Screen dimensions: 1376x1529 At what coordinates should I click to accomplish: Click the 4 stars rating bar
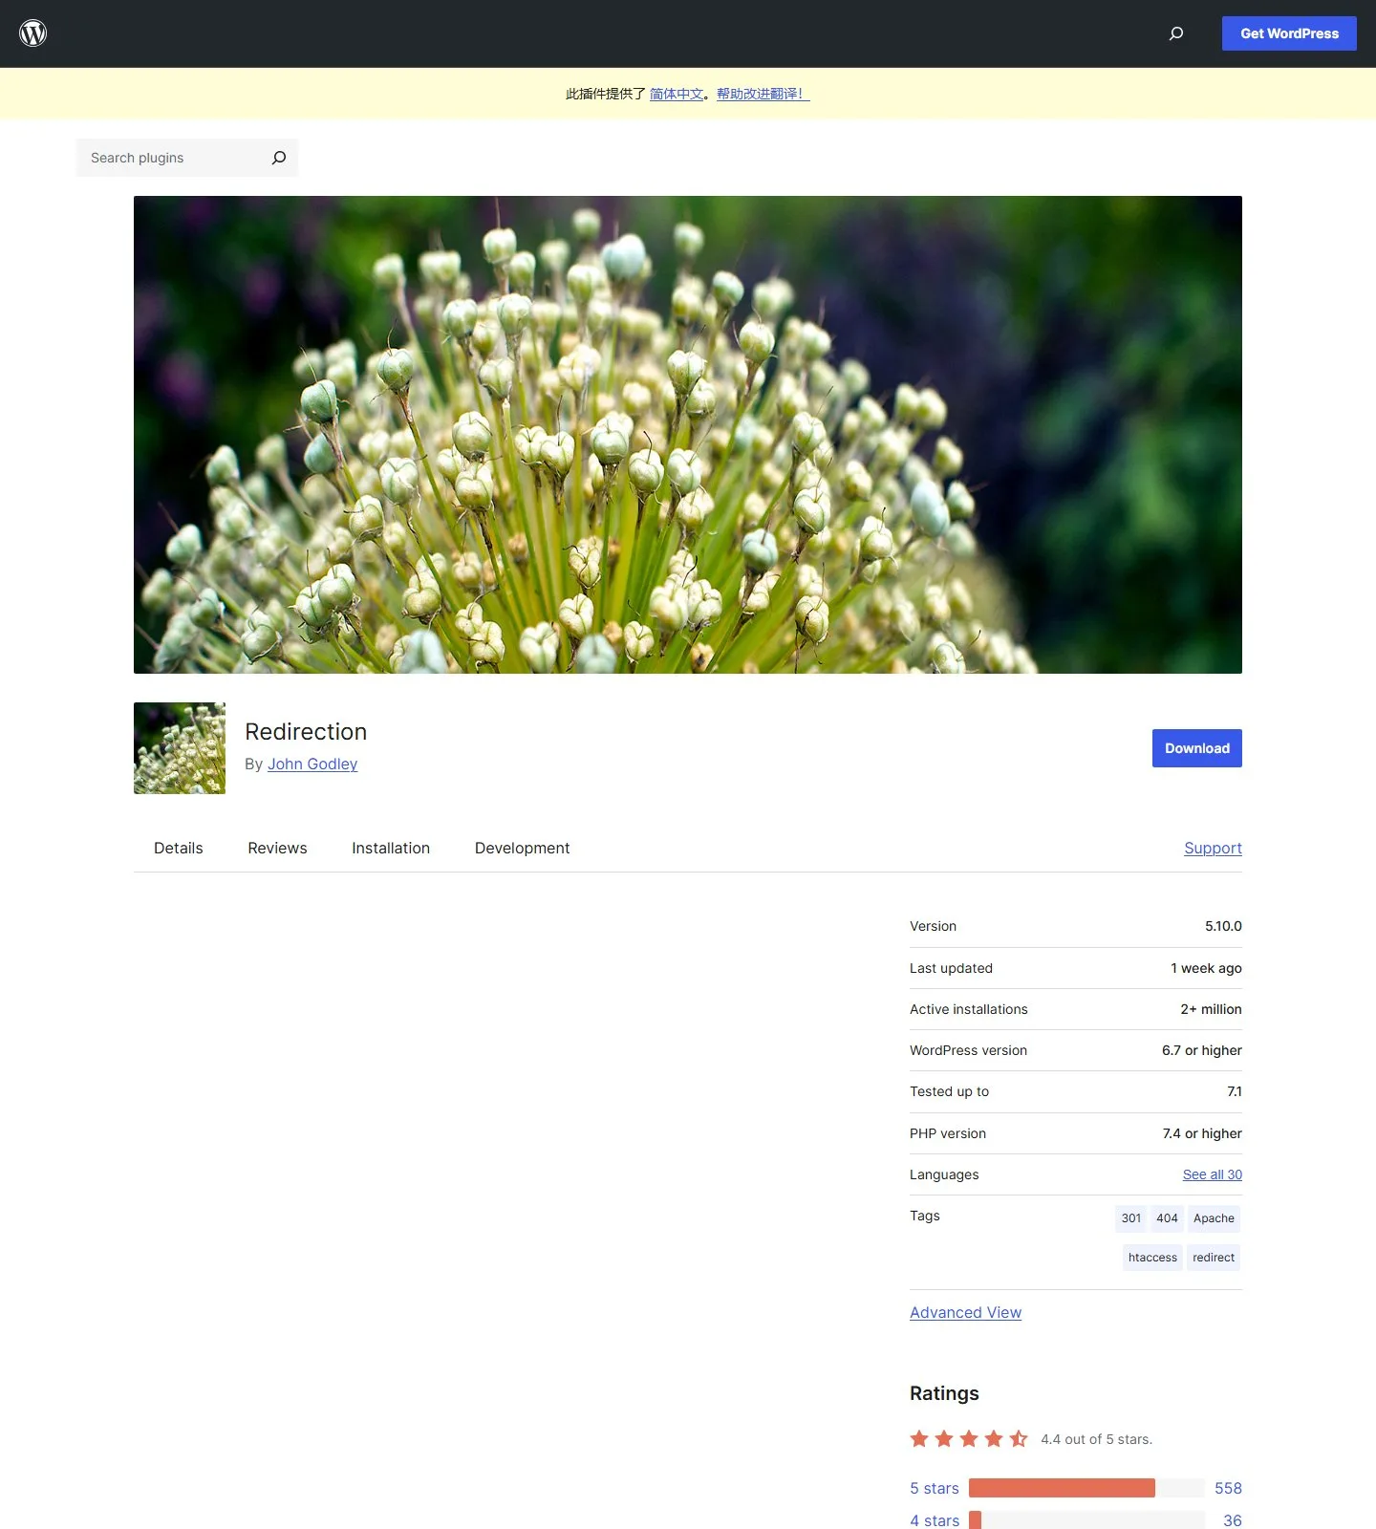pyautogui.click(x=1086, y=1520)
